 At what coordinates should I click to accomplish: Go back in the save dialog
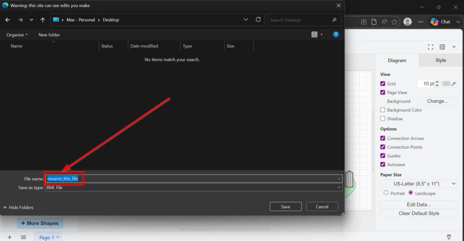[8, 20]
